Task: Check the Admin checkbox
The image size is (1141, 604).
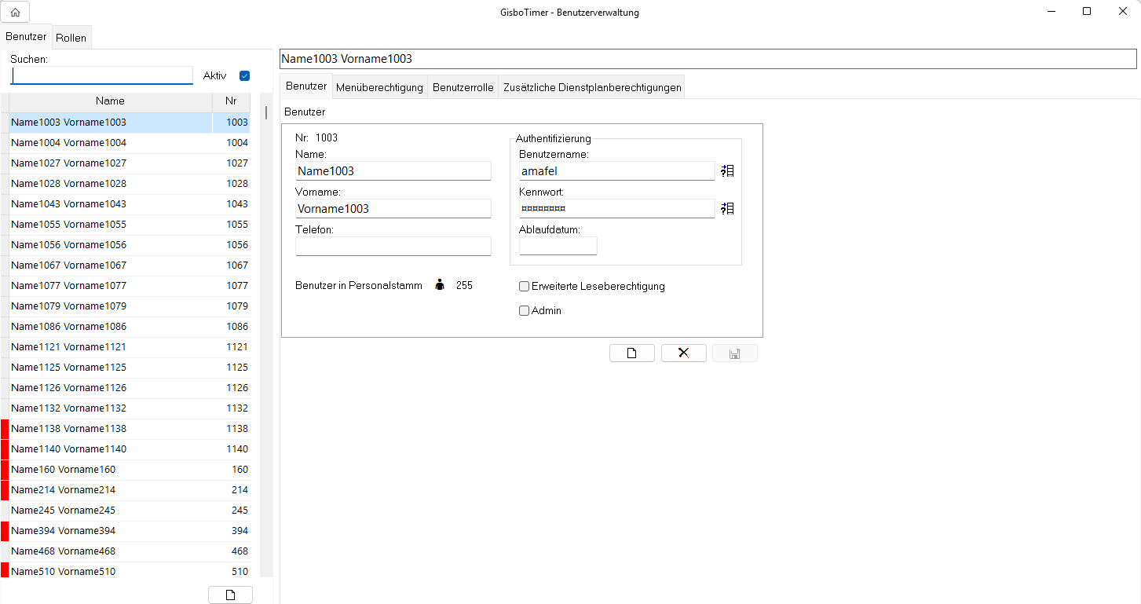Action: pyautogui.click(x=524, y=311)
